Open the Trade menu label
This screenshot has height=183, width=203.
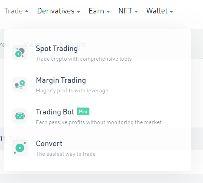13,11
